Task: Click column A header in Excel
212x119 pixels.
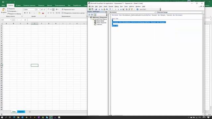Action: point(6,23)
